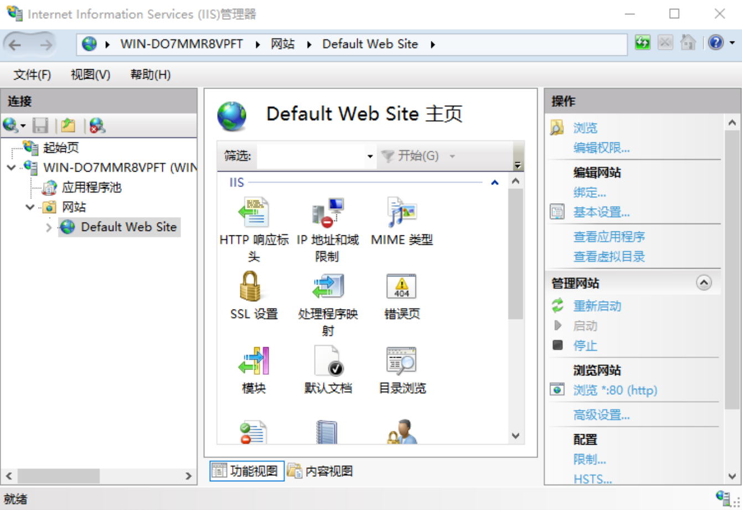Open the address bar arrow after WIN-DO7MMR8VPFT

click(258, 44)
